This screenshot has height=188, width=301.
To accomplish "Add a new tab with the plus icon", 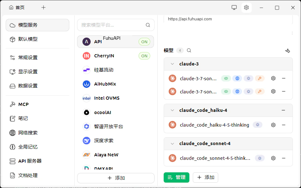I will [x=44, y=8].
